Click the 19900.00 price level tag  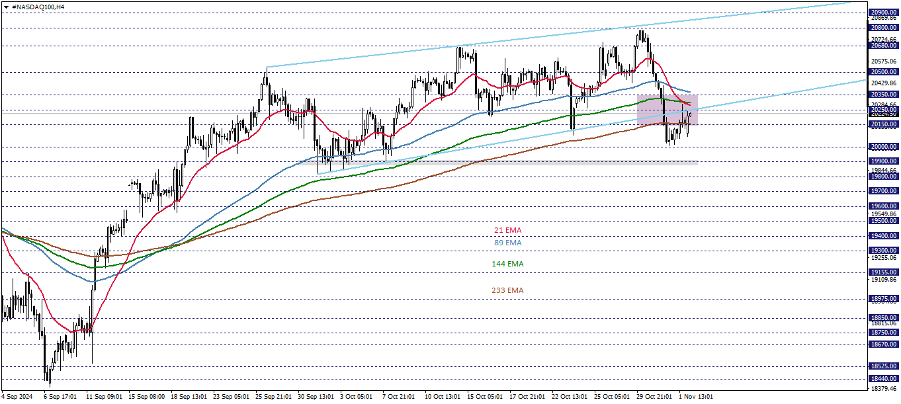click(x=884, y=161)
